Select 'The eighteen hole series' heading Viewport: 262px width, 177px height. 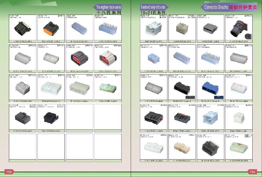[x=109, y=7]
